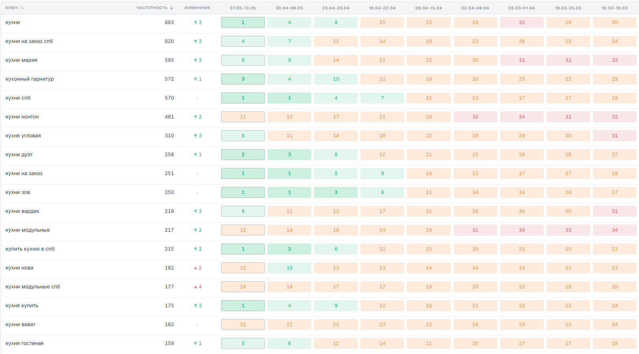Click the position 10 cell for кухни нова
This screenshot has width=639, height=354.
click(289, 268)
